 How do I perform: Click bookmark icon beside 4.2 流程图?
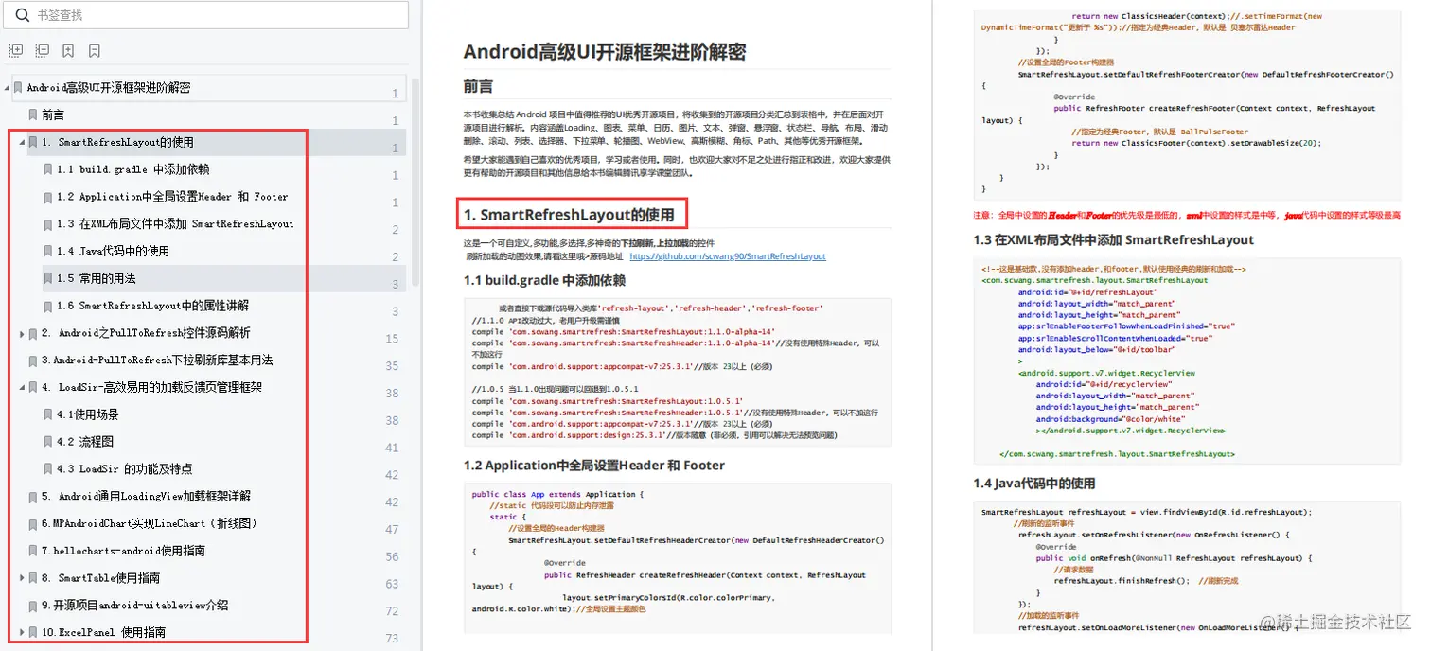point(48,442)
